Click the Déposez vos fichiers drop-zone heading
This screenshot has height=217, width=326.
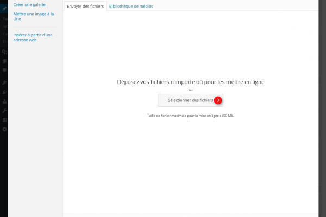[191, 82]
